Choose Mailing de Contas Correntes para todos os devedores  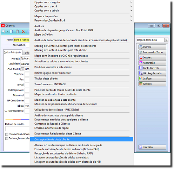82,46
